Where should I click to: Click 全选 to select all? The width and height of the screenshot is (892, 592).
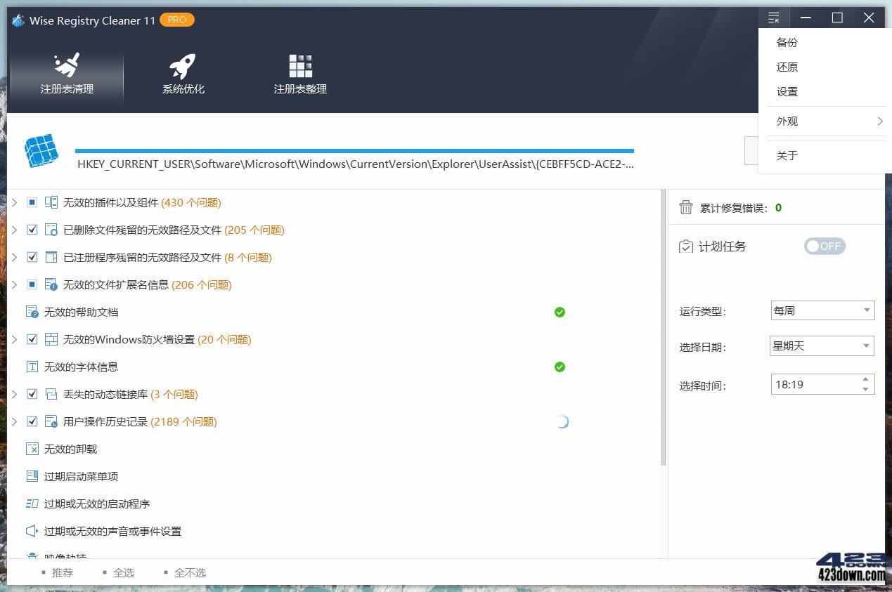click(124, 572)
